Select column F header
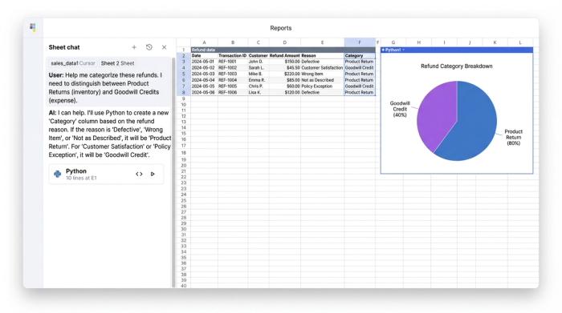The width and height of the screenshot is (562, 313). coord(360,42)
